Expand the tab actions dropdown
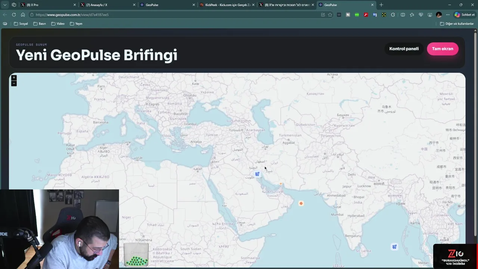The width and height of the screenshot is (478, 269). tap(5, 5)
